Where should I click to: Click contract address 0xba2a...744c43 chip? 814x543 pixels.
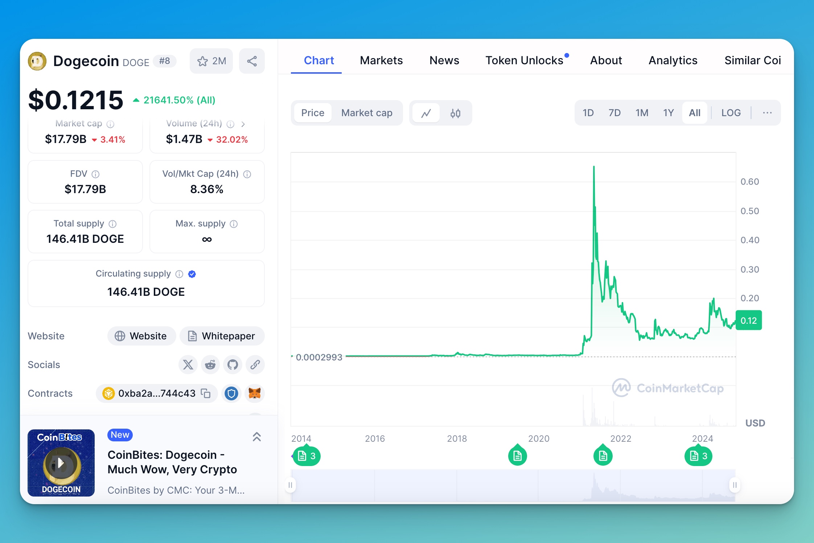[x=156, y=393]
